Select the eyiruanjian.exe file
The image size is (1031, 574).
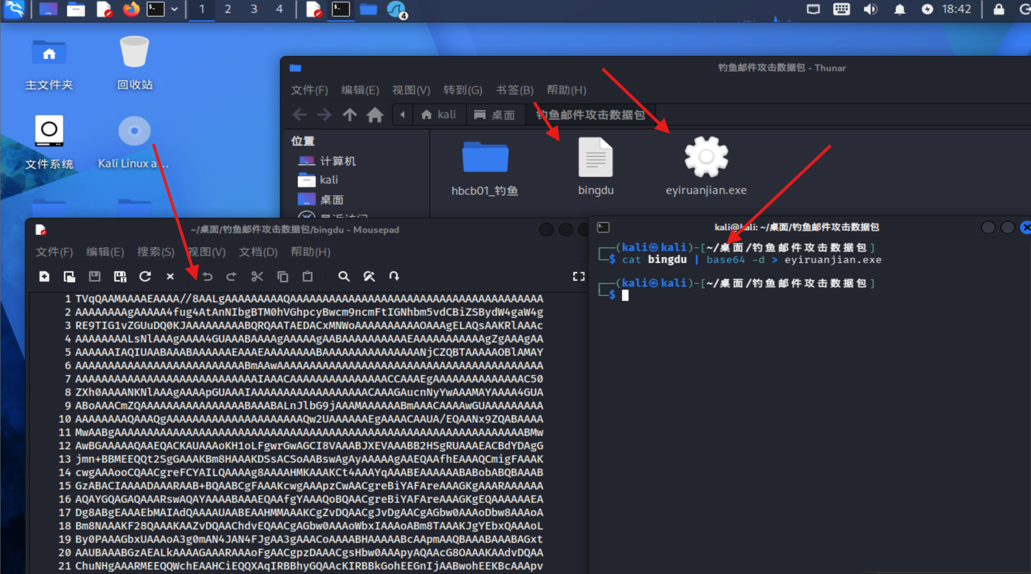tap(706, 166)
